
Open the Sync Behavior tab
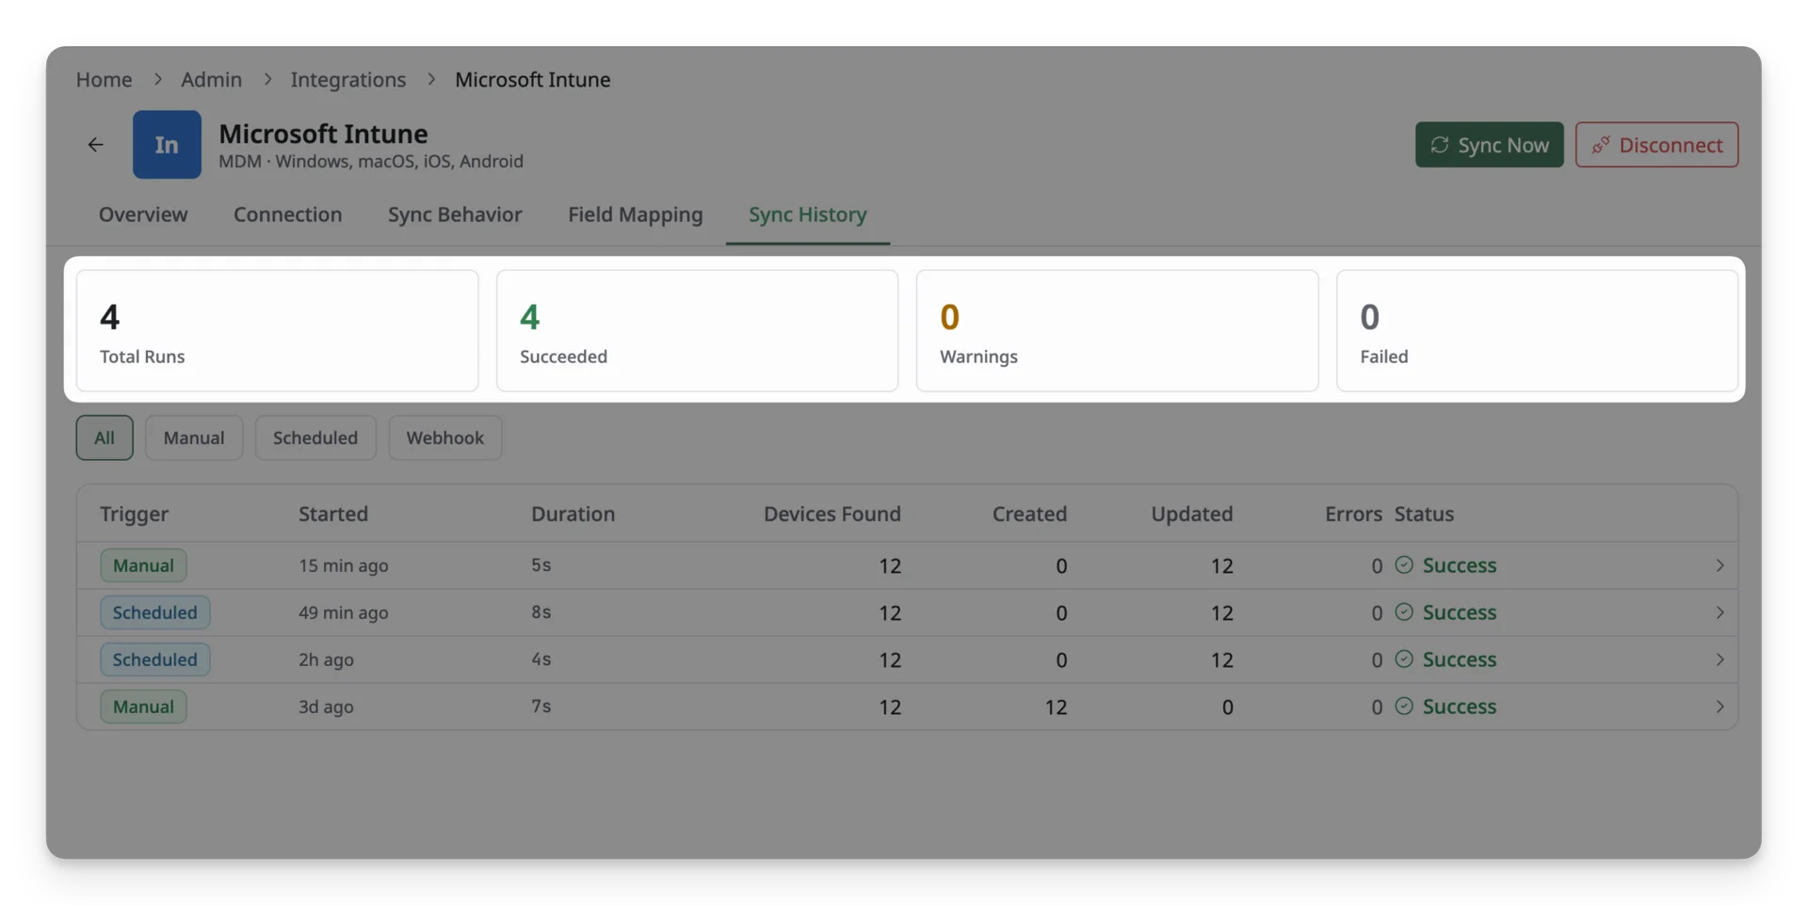tap(455, 214)
